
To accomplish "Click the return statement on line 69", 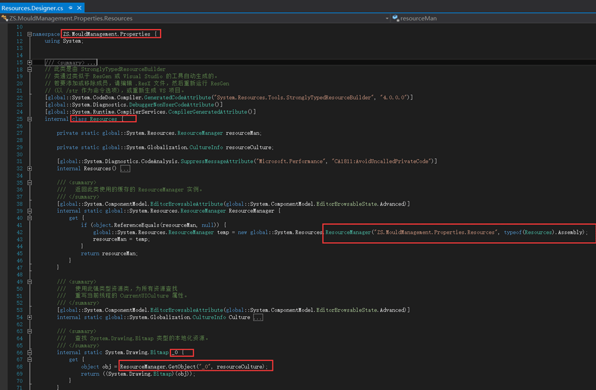I will tap(138, 374).
